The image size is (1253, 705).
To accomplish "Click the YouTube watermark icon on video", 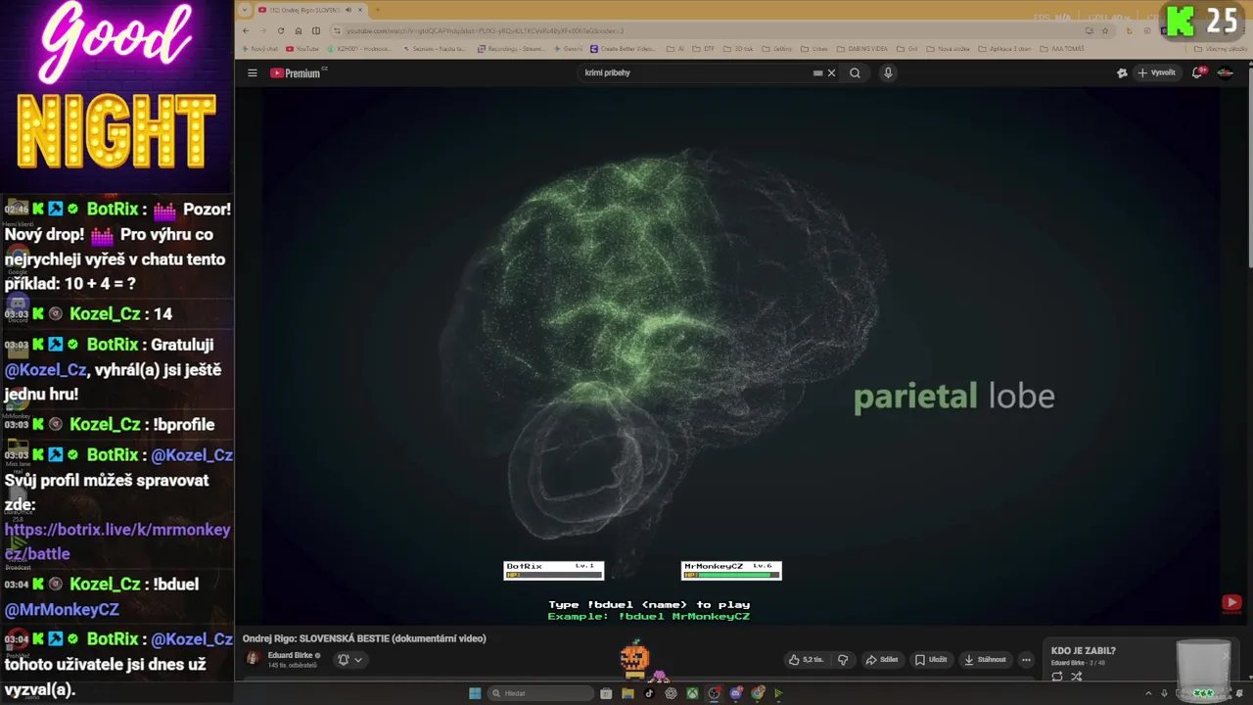I will point(1231,603).
